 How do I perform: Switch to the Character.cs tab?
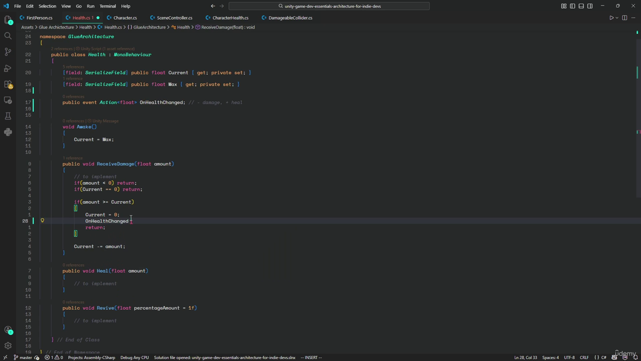click(122, 18)
